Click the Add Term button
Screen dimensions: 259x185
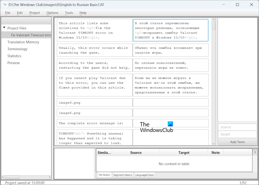point(238,142)
